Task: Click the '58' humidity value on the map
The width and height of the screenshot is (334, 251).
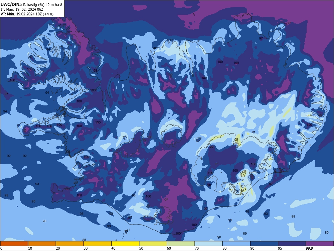Action: (236, 140)
